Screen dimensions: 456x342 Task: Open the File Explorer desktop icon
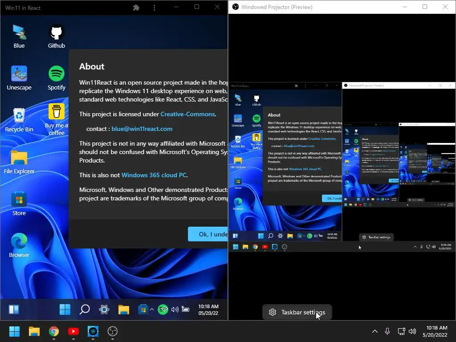click(x=19, y=162)
